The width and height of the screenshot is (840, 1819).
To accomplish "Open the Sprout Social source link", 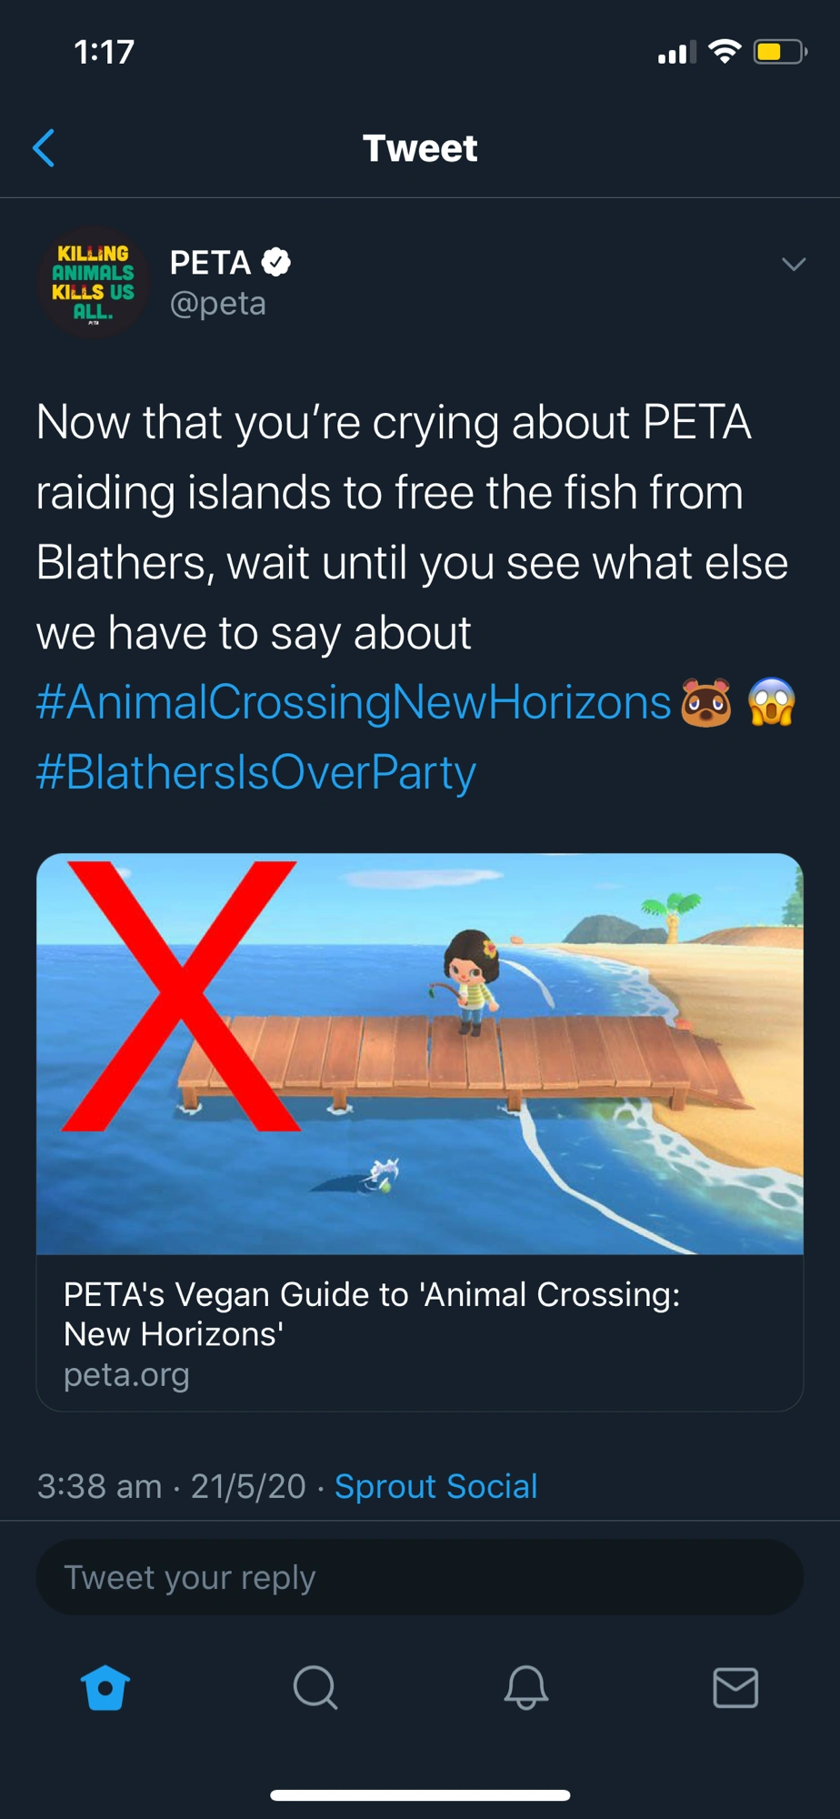I will coord(435,1486).
